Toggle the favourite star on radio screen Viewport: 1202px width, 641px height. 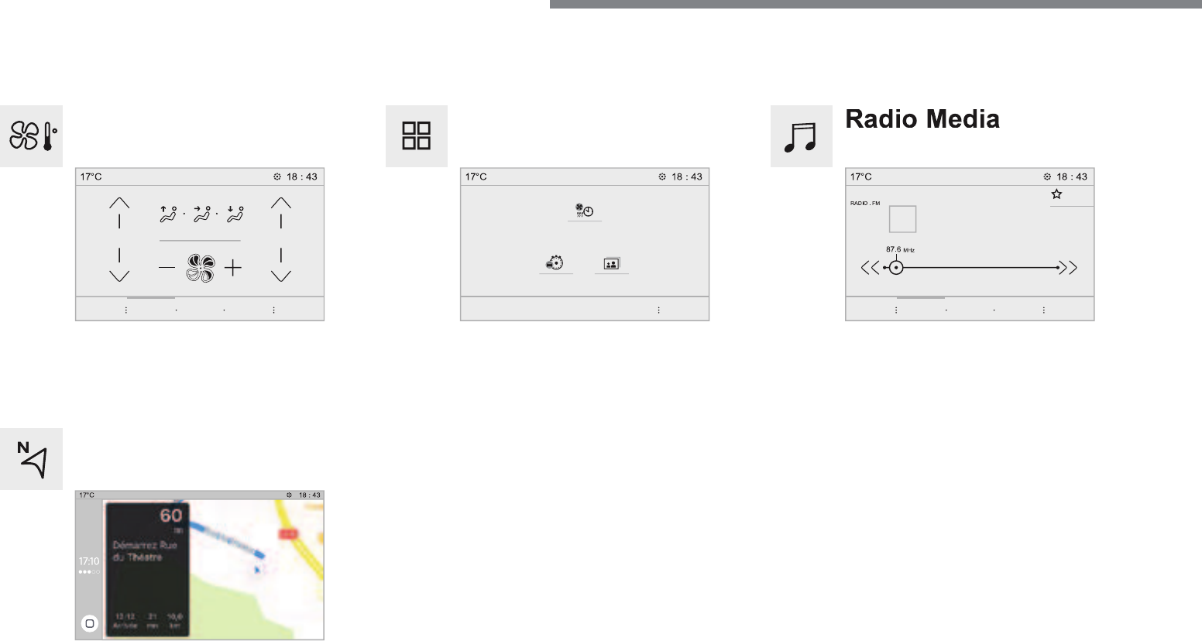click(1056, 194)
